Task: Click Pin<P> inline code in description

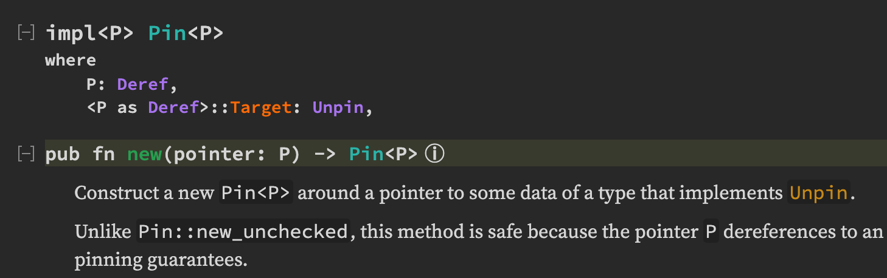Action: point(256,194)
